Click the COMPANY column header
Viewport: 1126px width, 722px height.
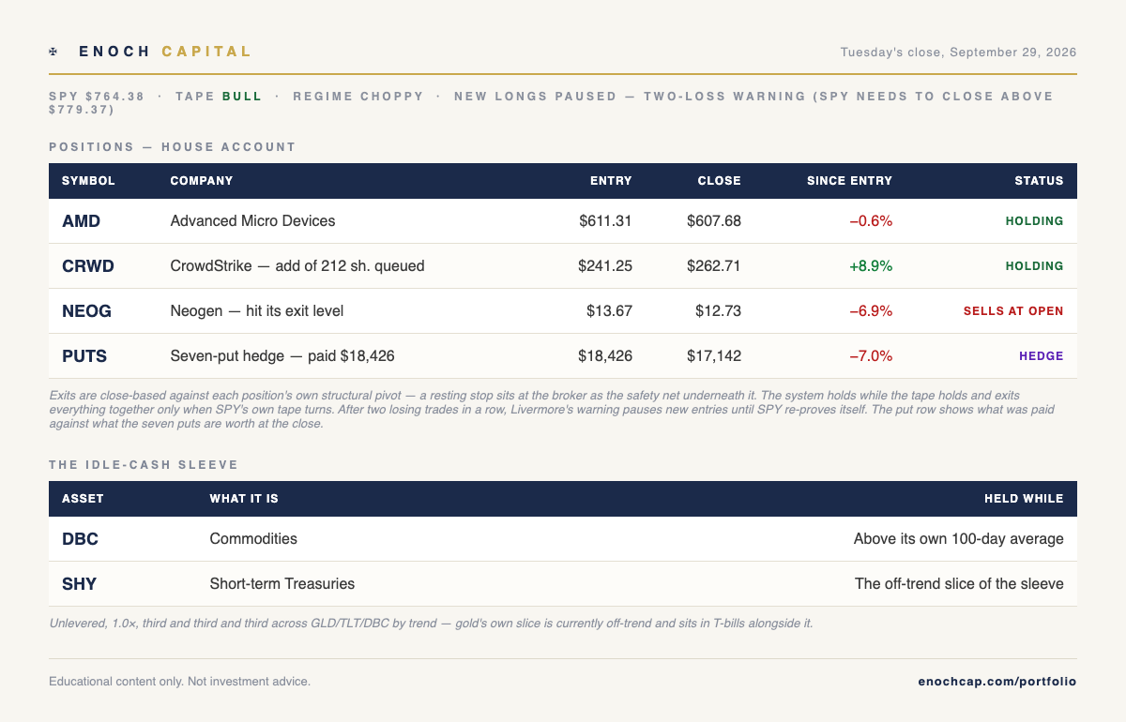pyautogui.click(x=202, y=181)
